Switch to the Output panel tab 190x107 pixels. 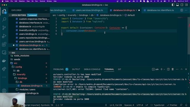[76, 69]
